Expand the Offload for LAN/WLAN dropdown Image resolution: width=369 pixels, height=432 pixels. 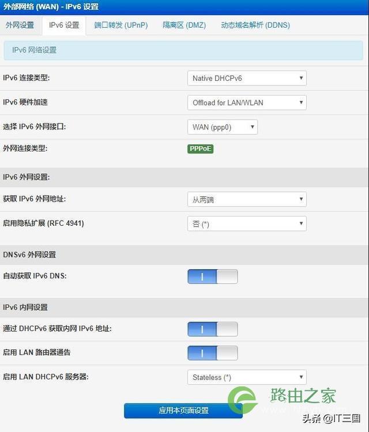pos(247,102)
